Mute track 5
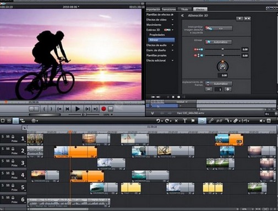The width and height of the screenshot is (278, 211). coord(8,185)
